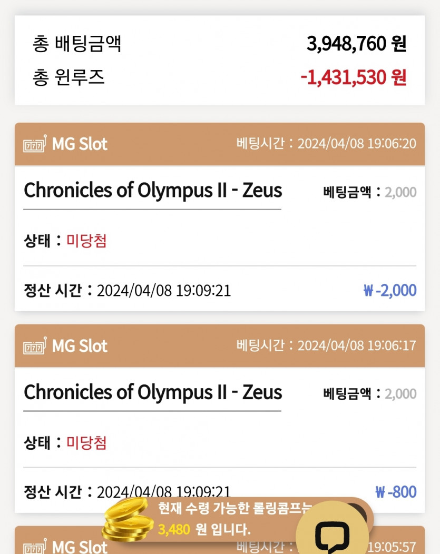Open the Zeus game title bet at 19:06:17
The height and width of the screenshot is (554, 440).
[x=153, y=392]
